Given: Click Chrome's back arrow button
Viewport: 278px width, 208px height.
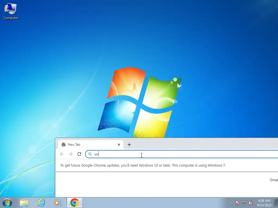Looking at the screenshot, I should coord(62,154).
